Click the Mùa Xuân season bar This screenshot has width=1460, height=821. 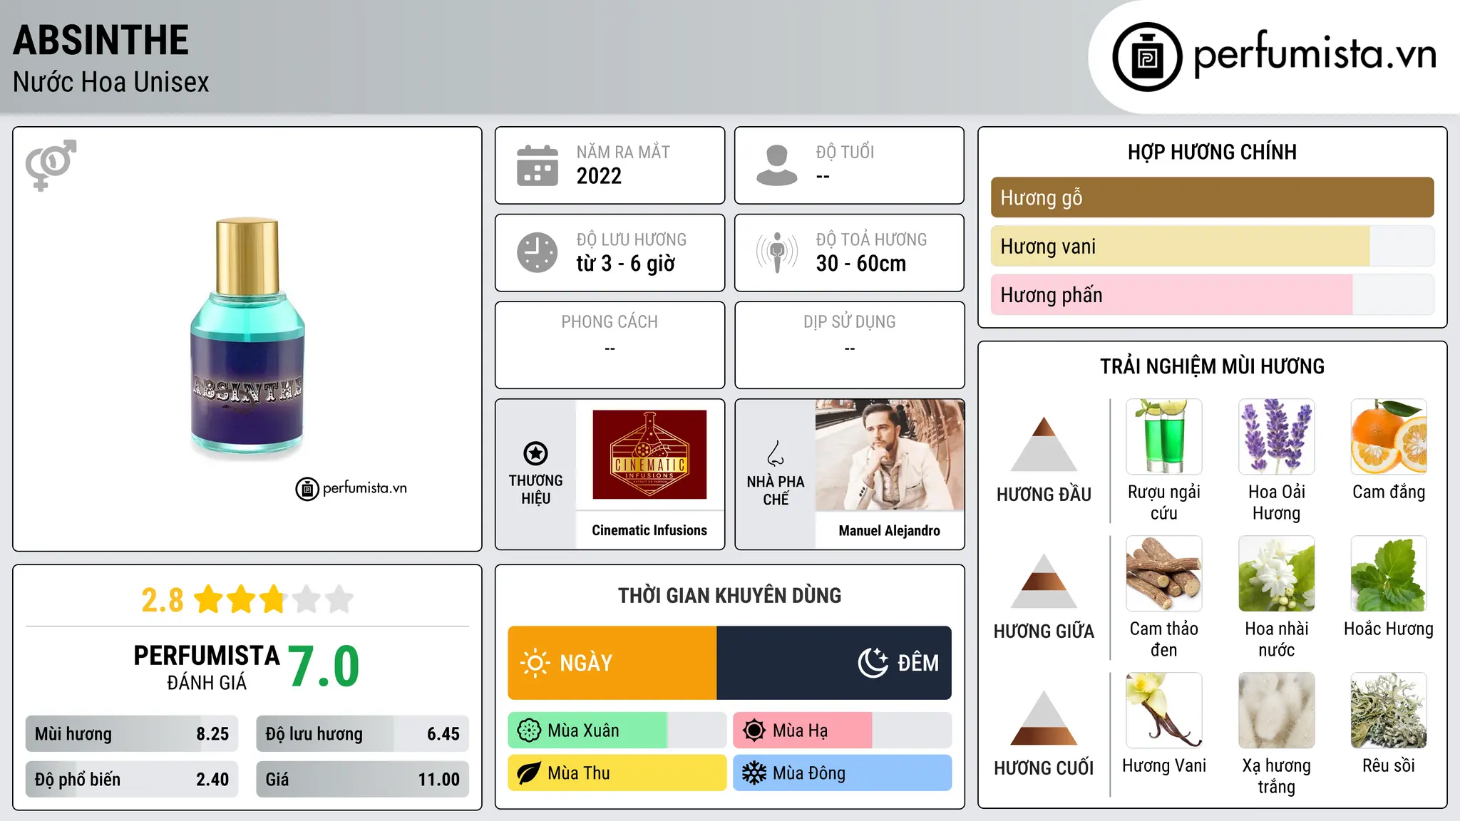pyautogui.click(x=617, y=730)
